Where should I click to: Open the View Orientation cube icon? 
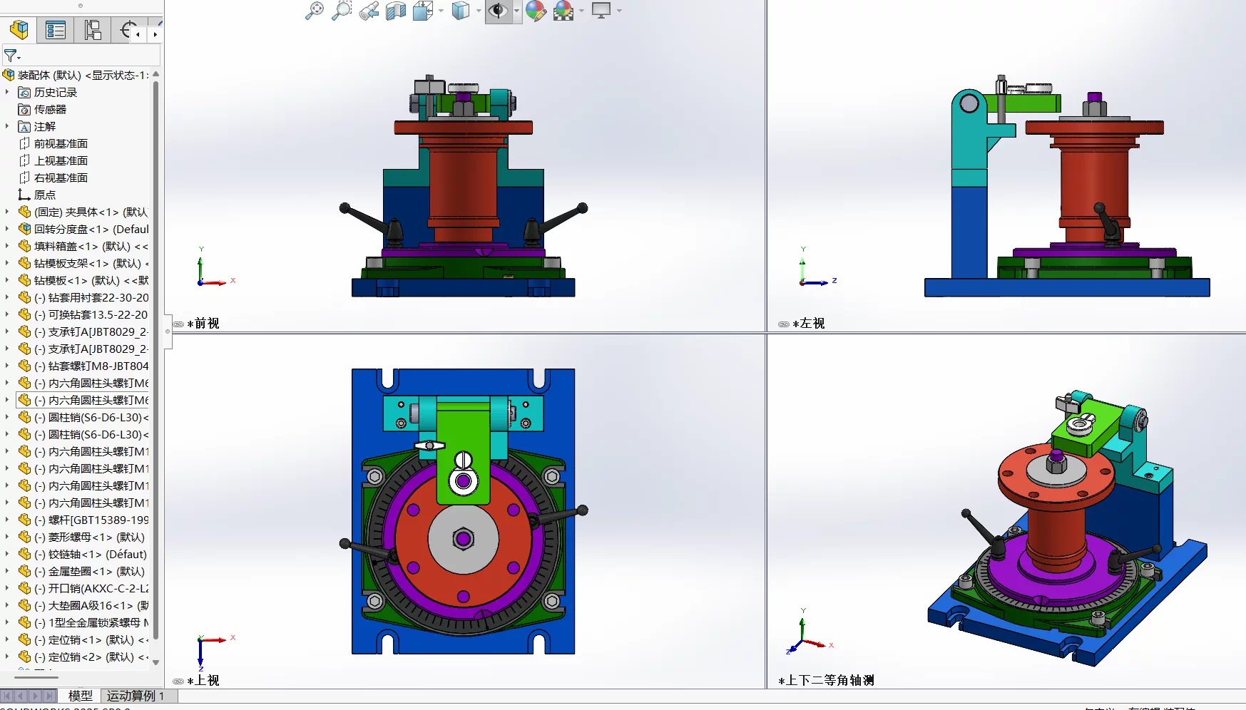tap(423, 11)
